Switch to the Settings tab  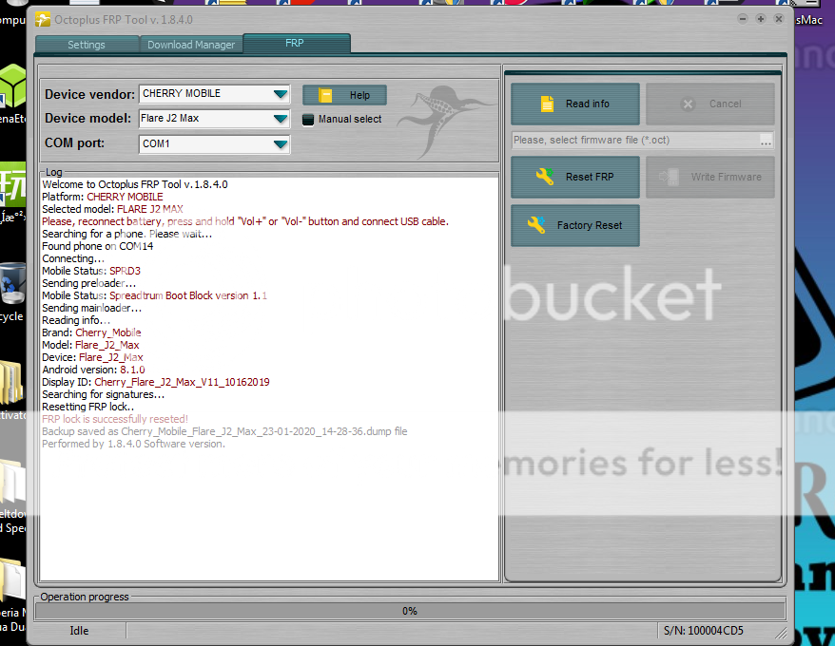point(87,45)
